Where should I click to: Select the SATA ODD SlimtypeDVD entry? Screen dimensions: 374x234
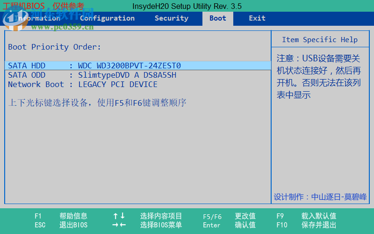coord(92,75)
